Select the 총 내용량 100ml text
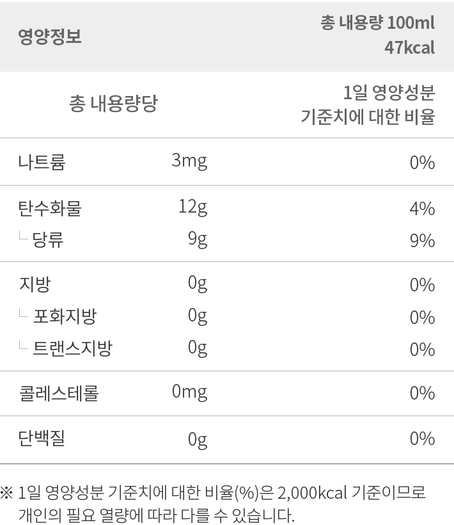 [x=377, y=23]
